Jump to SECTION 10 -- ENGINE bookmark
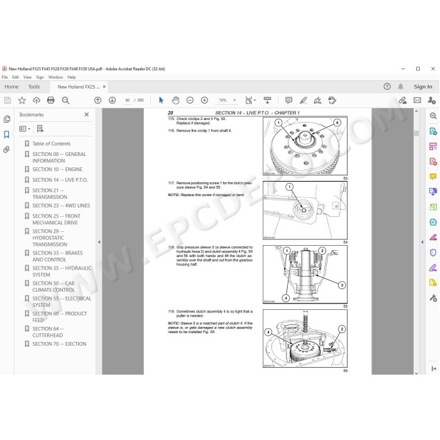440x440 pixels. click(x=58, y=169)
